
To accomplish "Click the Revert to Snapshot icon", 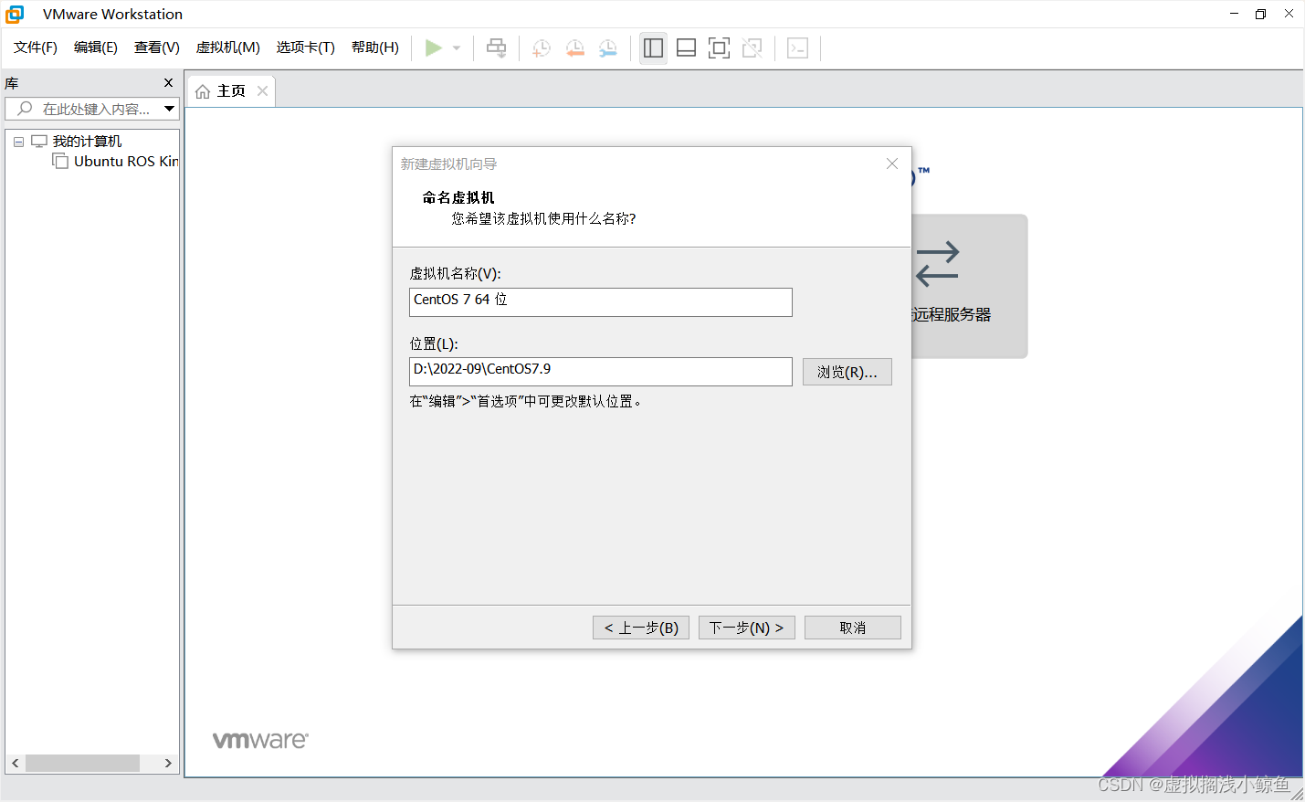I will click(574, 47).
